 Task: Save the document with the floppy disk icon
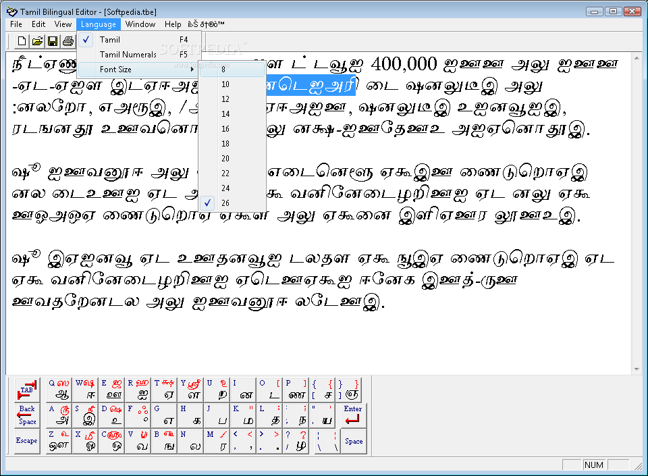[x=53, y=41]
